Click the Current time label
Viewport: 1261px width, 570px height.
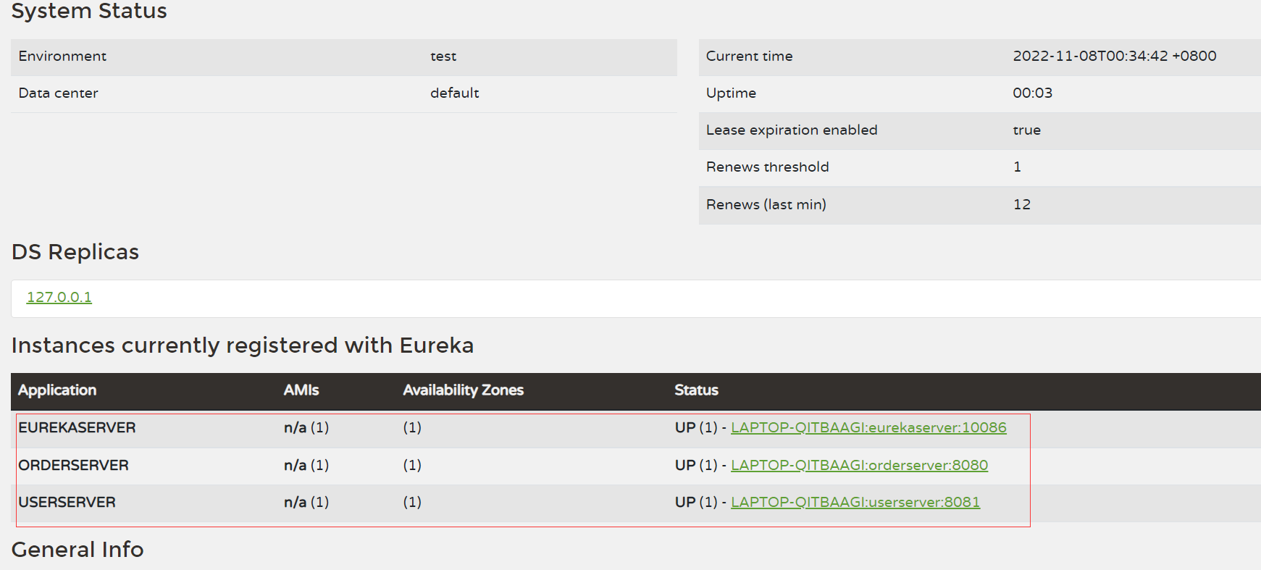pyautogui.click(x=750, y=56)
